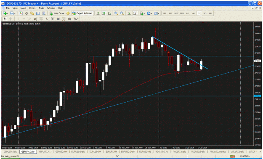Switch to the GBPUSD,H1 chart tab
This screenshot has width=263, height=159.
point(45,151)
